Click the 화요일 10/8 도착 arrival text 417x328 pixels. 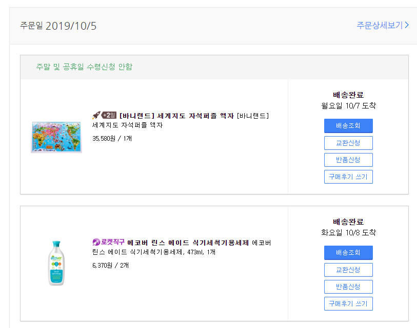tap(348, 232)
